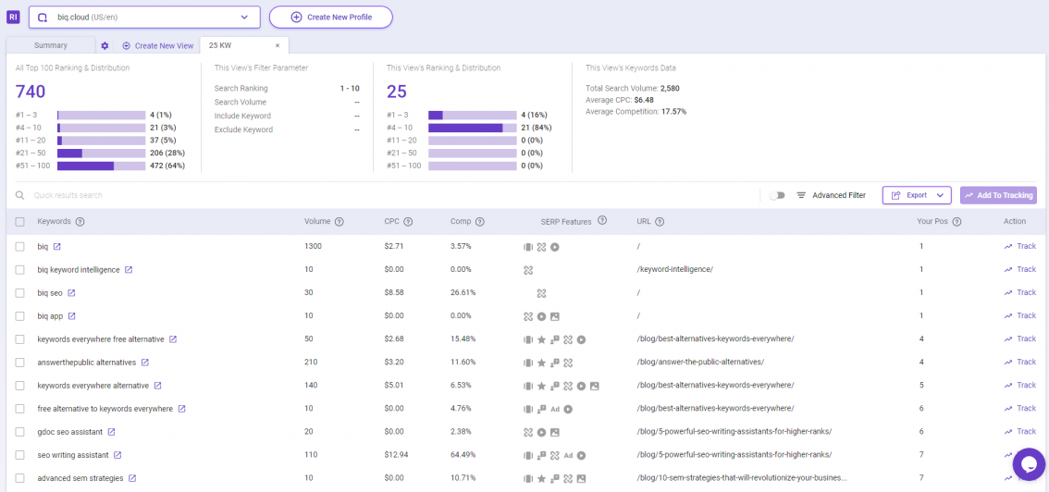1049x492 pixels.
Task: Check the 'biq keyword intelligence' row checkbox
Action: 20,269
